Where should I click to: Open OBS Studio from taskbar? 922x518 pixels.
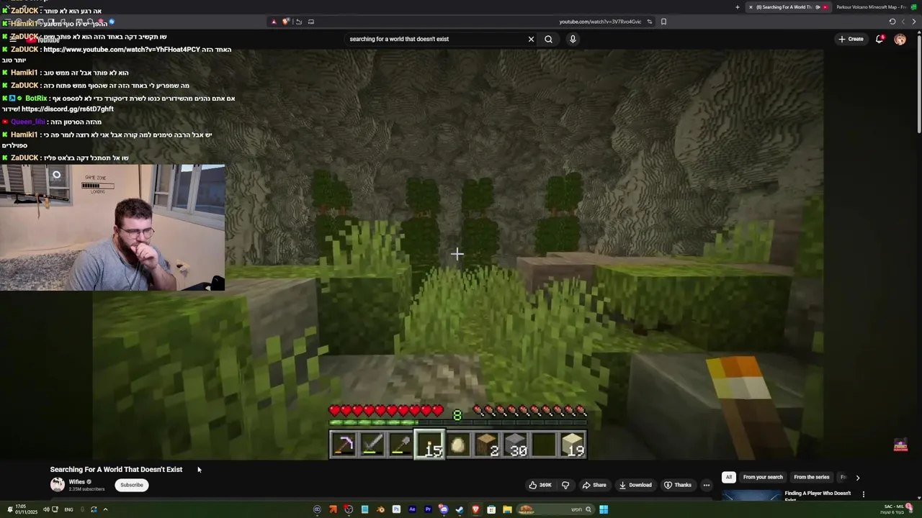point(349,509)
